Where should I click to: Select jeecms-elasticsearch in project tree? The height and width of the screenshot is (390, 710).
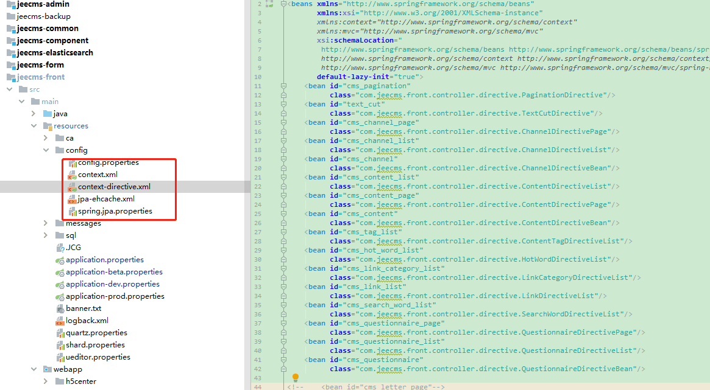point(55,53)
